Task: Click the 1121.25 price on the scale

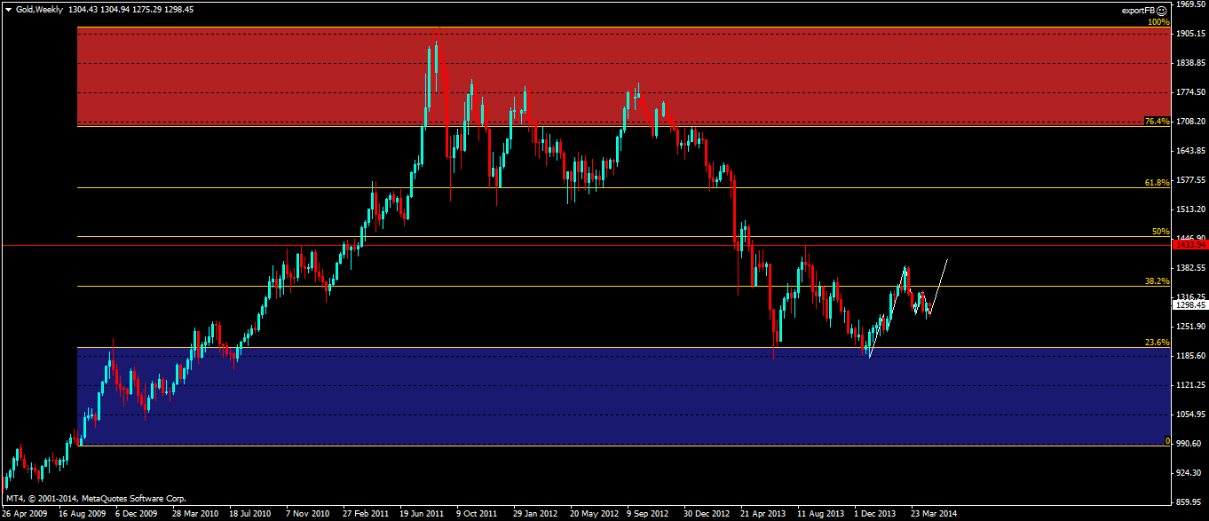Action: pyautogui.click(x=1189, y=385)
